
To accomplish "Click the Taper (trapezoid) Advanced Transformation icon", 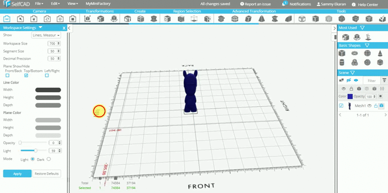I will [261, 18].
